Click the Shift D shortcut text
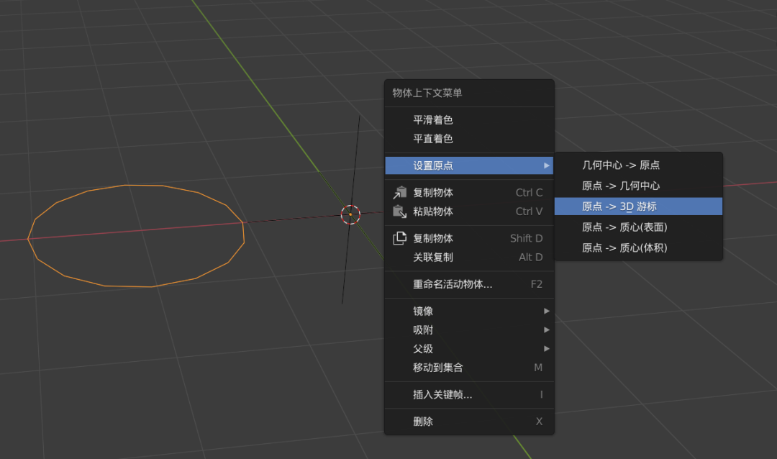 coord(526,238)
